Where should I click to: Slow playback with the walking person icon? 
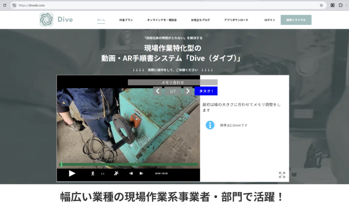coord(93,174)
